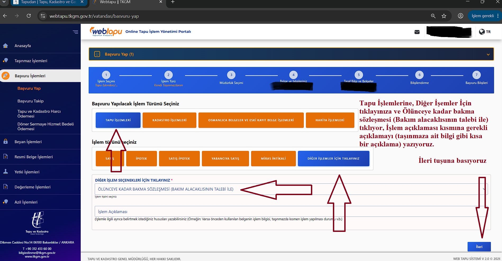This screenshot has height=261, width=502.
Task: Select the Kadastro İşlemleri button
Action: click(x=169, y=120)
